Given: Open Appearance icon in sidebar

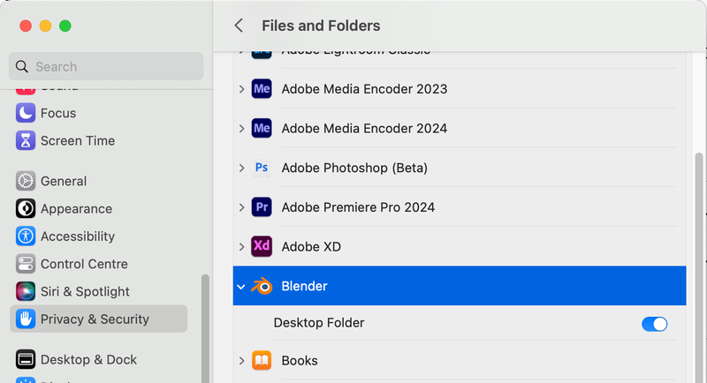Looking at the screenshot, I should [x=26, y=208].
